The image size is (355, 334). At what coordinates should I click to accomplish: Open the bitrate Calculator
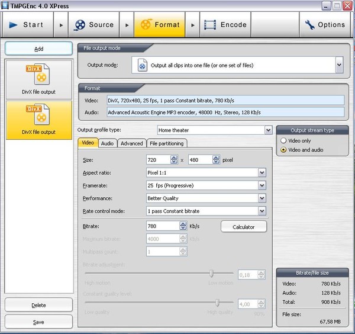pos(244,227)
